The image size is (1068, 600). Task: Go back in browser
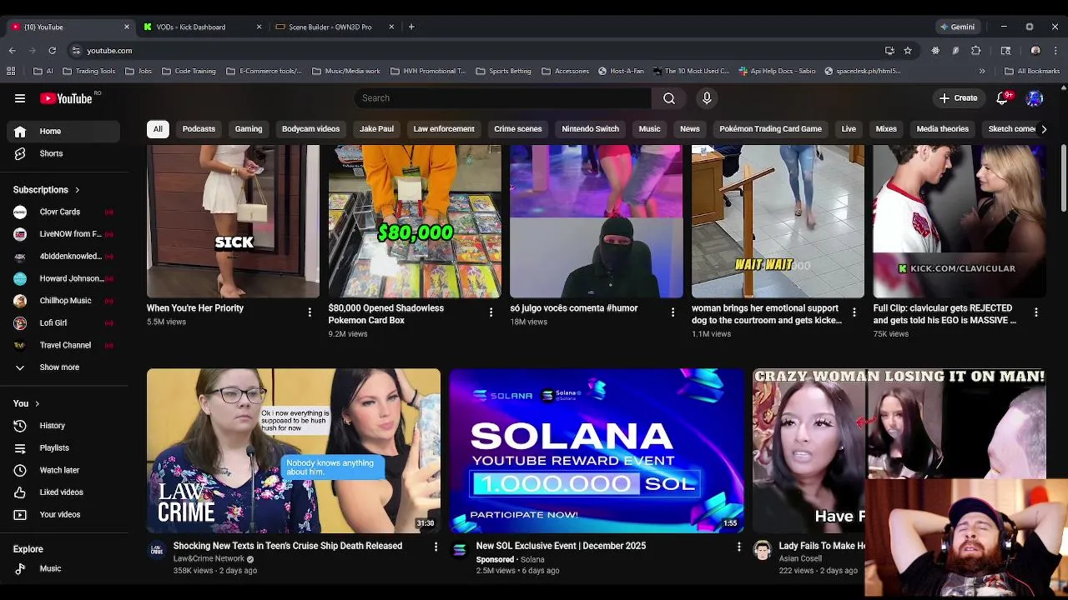click(x=13, y=51)
